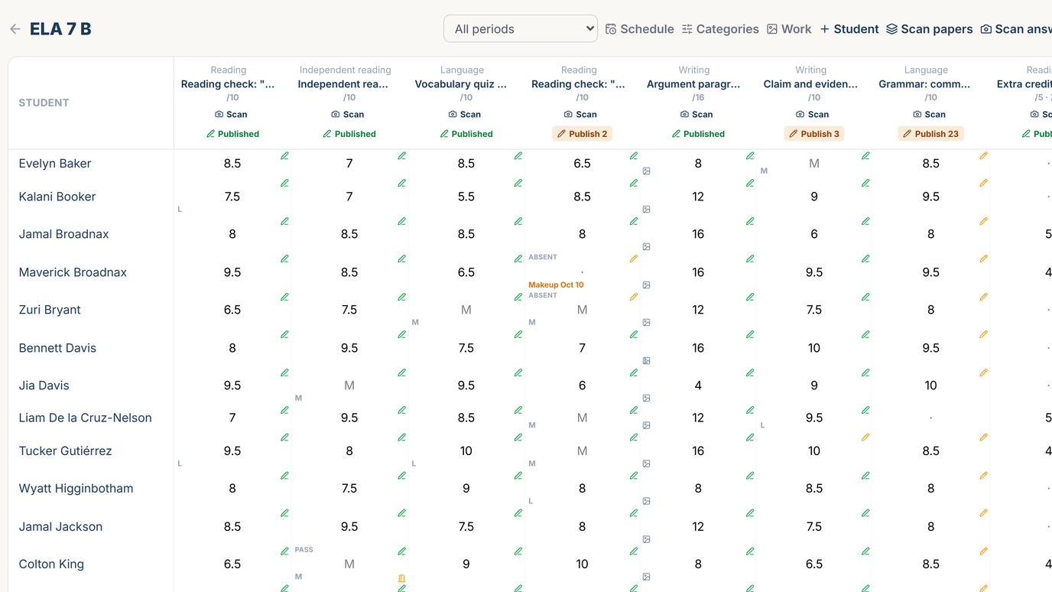View Tucker Gutiérrez's Argument paragraph image icon
Image resolution: width=1052 pixels, height=592 pixels.
[646, 464]
